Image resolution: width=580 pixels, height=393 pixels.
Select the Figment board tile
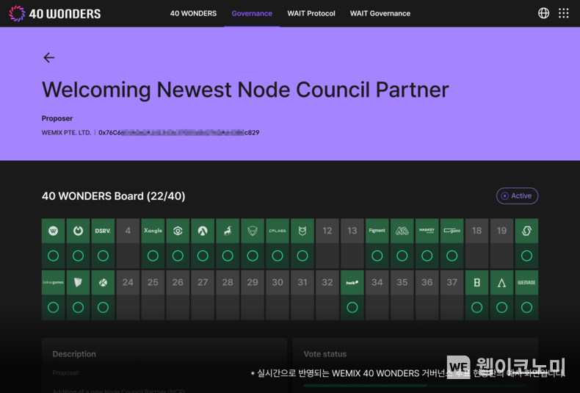pos(377,231)
